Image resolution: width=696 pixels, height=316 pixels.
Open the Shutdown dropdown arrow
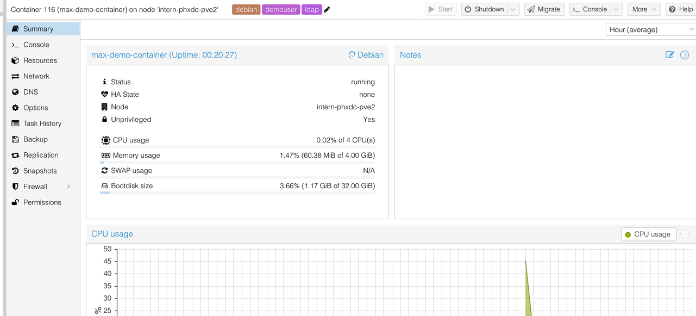513,9
